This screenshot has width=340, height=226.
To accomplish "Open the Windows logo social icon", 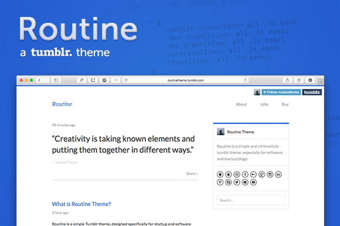I will pyautogui.click(x=245, y=182).
